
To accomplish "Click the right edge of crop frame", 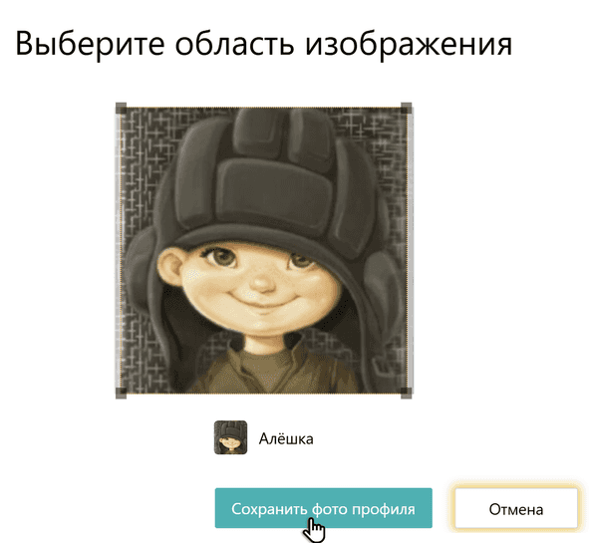I will tap(410, 250).
